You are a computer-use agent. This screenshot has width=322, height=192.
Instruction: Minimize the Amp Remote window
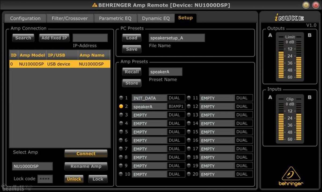coord(306,5)
